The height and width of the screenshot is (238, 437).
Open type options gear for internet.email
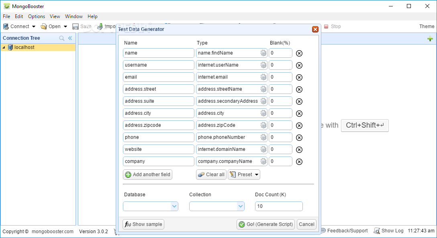pos(263,77)
